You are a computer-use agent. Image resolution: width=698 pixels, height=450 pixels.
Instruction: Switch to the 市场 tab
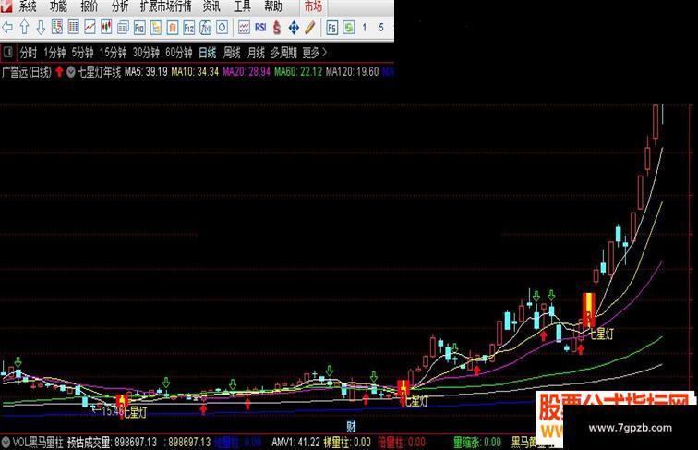[313, 6]
